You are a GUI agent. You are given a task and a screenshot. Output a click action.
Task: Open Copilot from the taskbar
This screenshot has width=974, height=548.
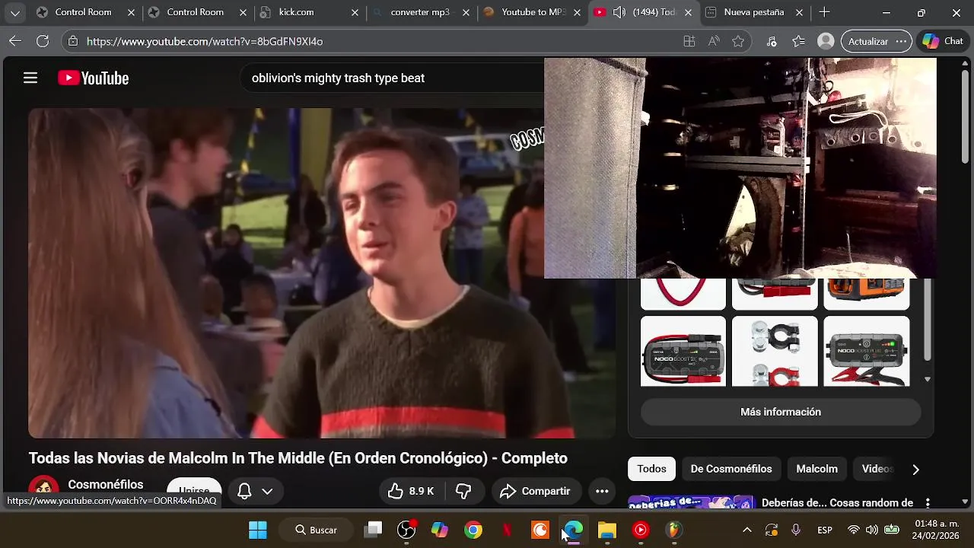point(440,530)
